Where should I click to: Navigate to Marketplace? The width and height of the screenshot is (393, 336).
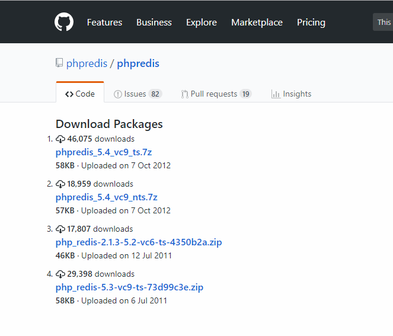pyautogui.click(x=257, y=23)
